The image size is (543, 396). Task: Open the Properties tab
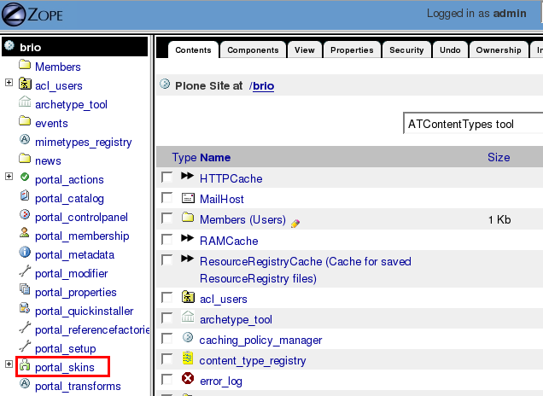point(352,50)
